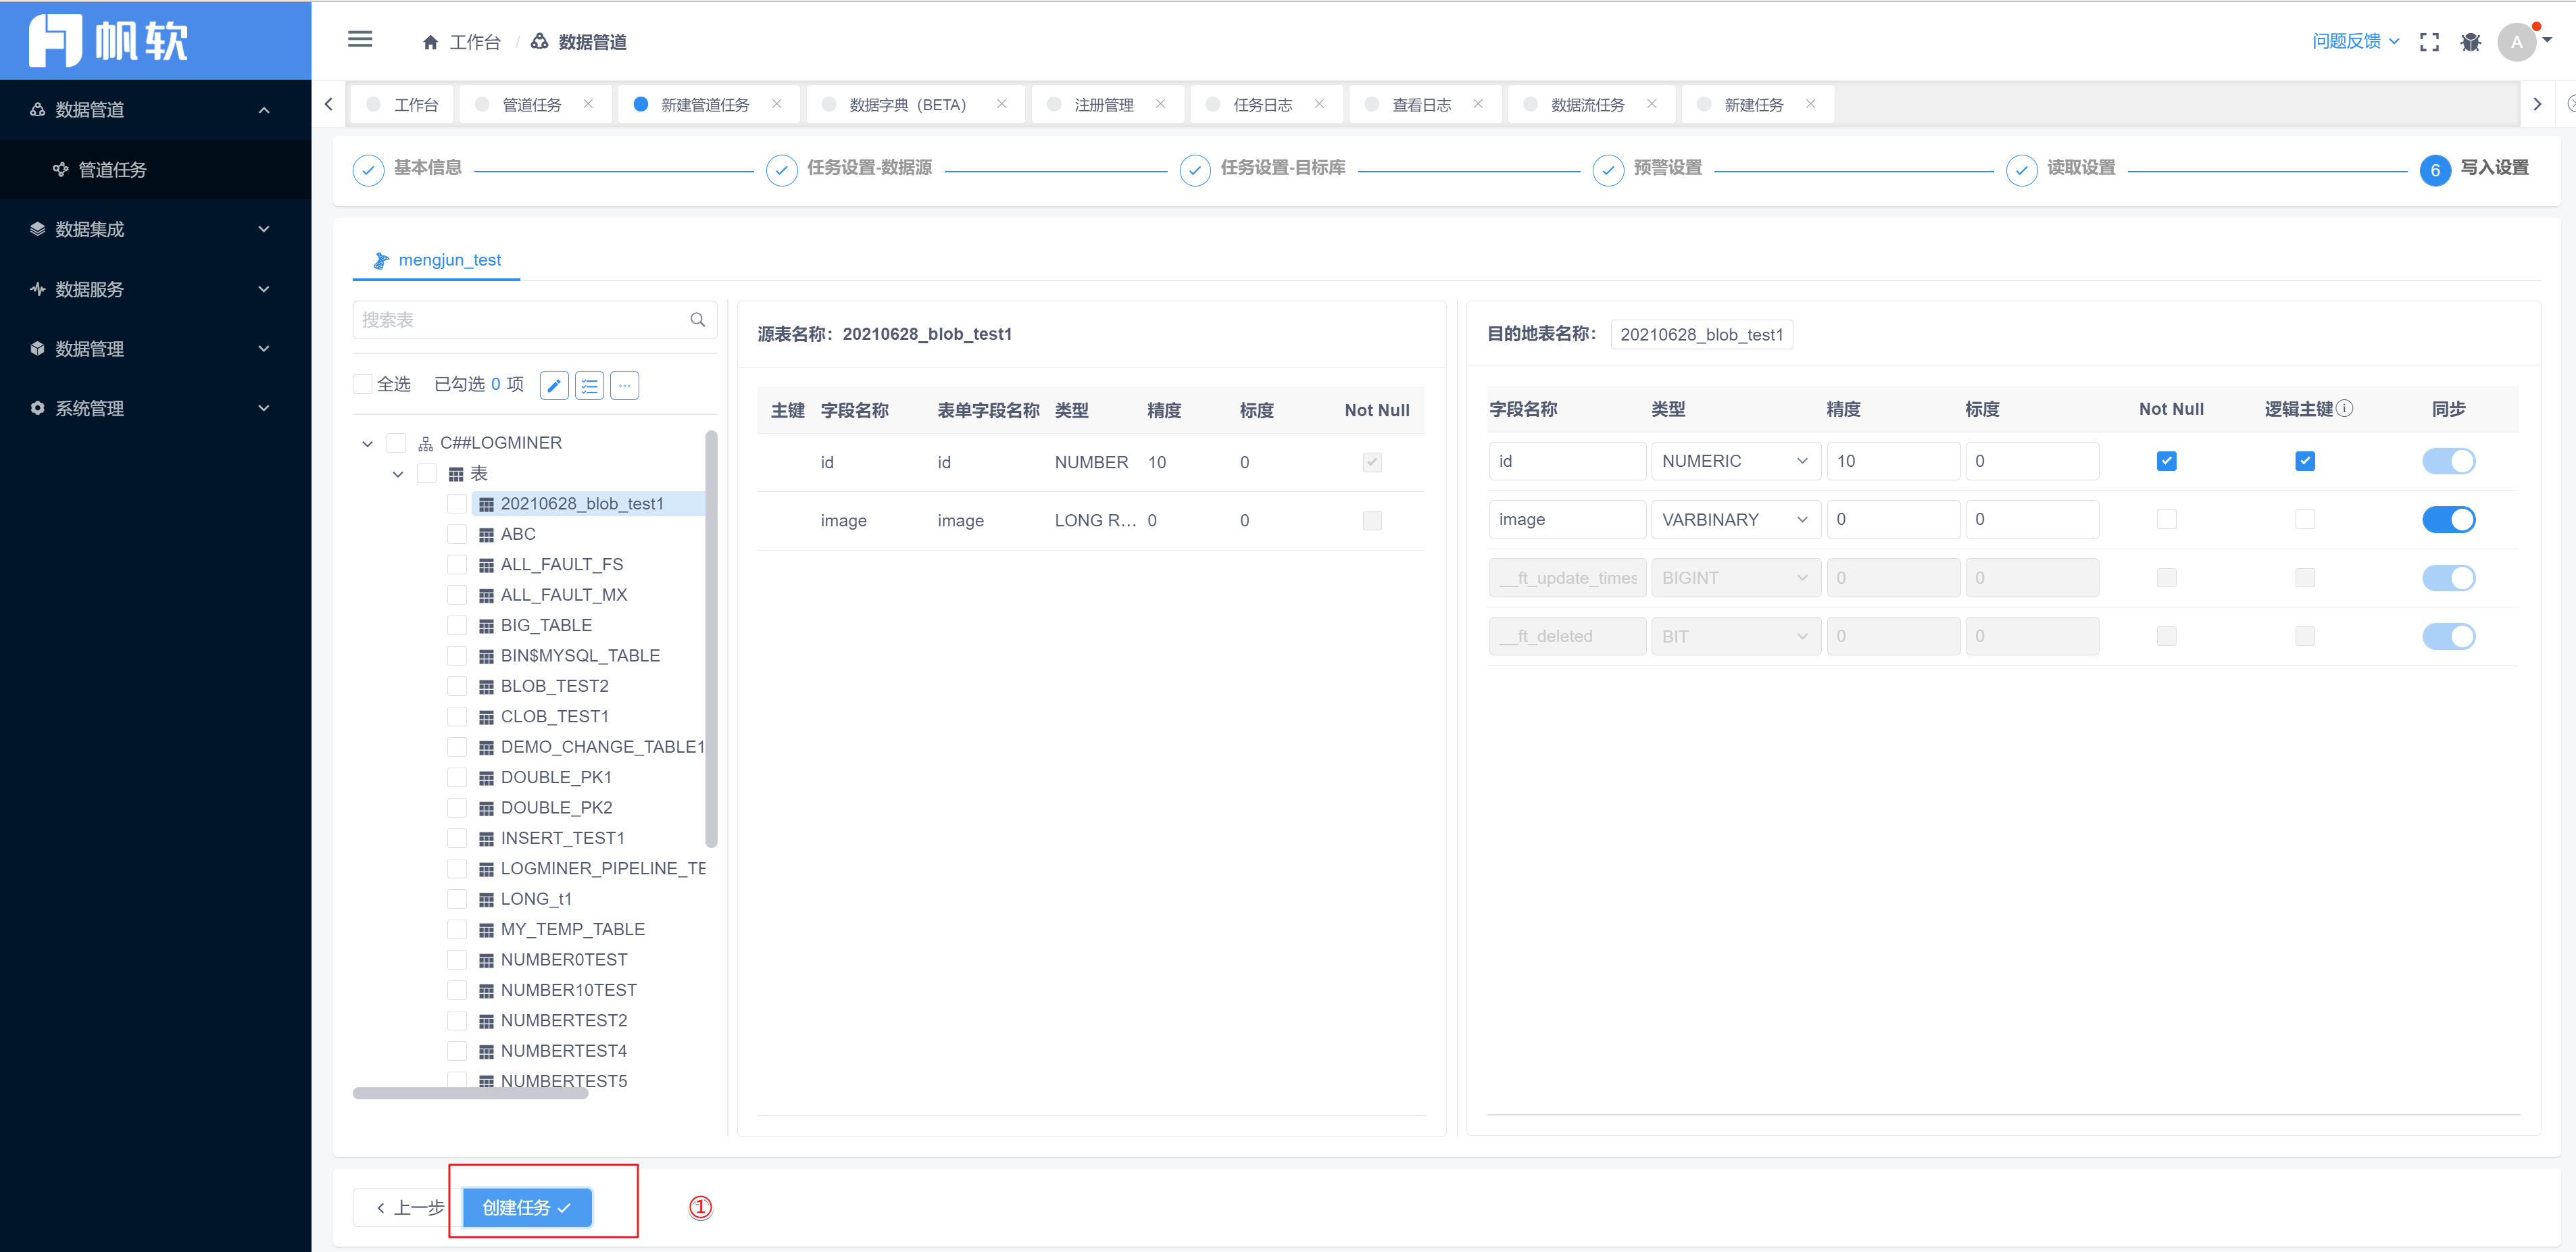Check the 全选 select-all checkbox
2576x1252 pixels.
(x=363, y=385)
